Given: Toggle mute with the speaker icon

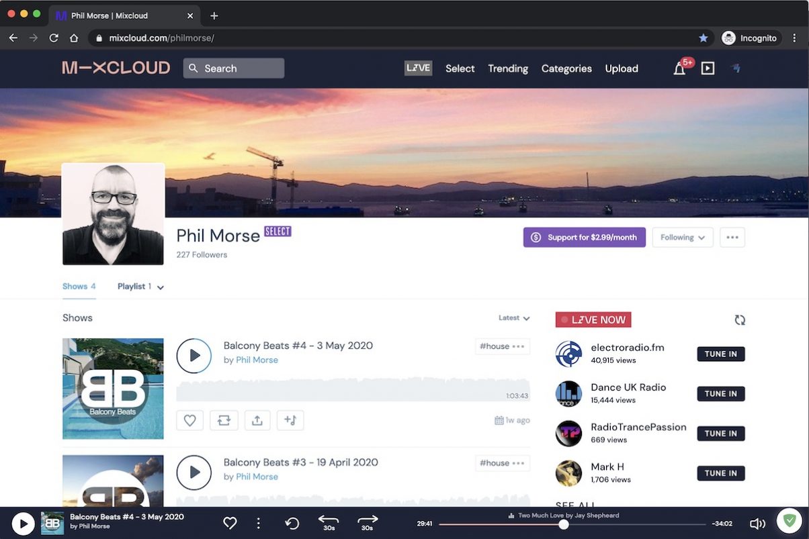Looking at the screenshot, I should click(757, 523).
